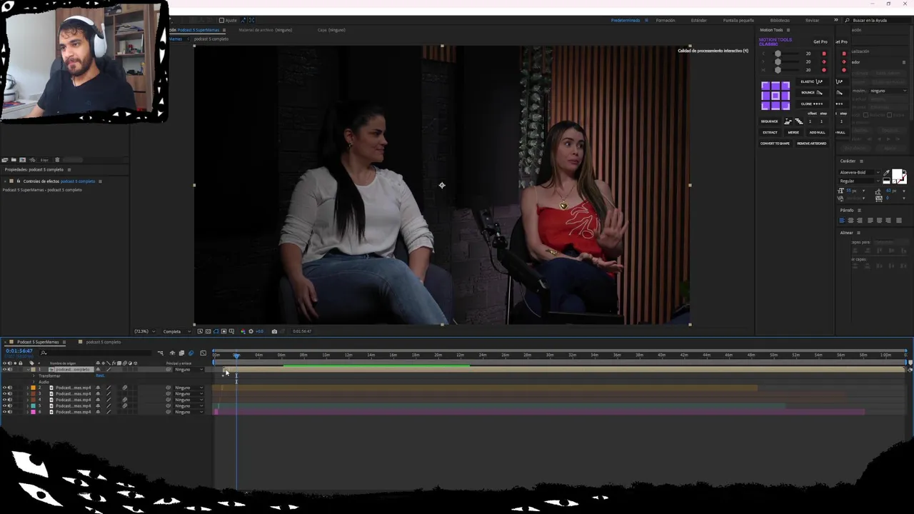Click the ADD NULL button in Motion Tools

click(817, 133)
